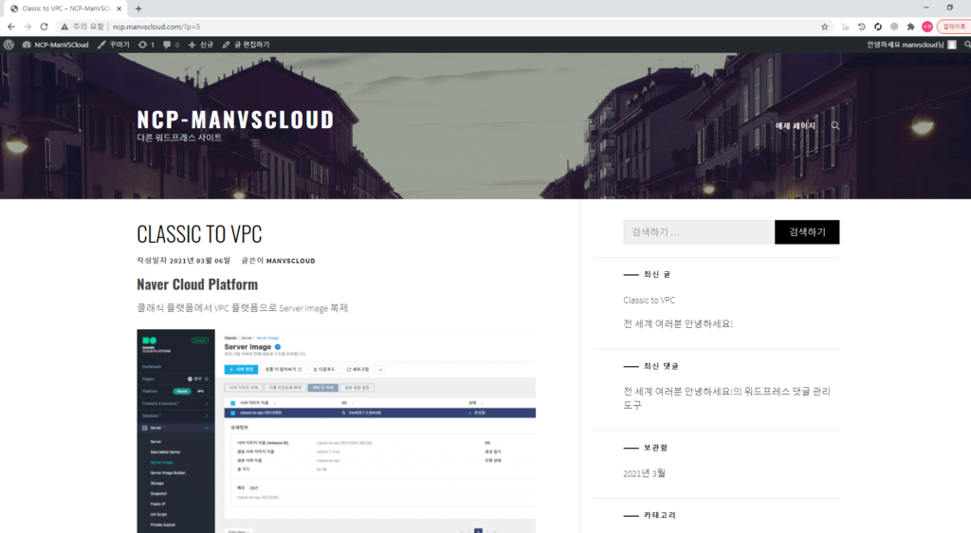Viewport: 971px width, 533px height.
Task: Click 글 편집하기 to edit post
Action: [246, 45]
